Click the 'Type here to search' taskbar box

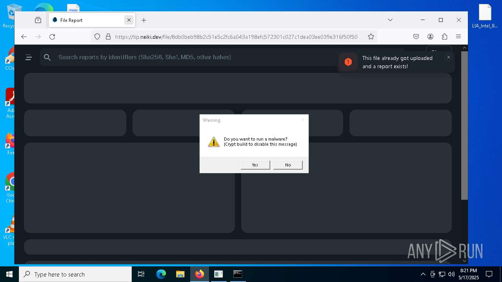click(75, 274)
